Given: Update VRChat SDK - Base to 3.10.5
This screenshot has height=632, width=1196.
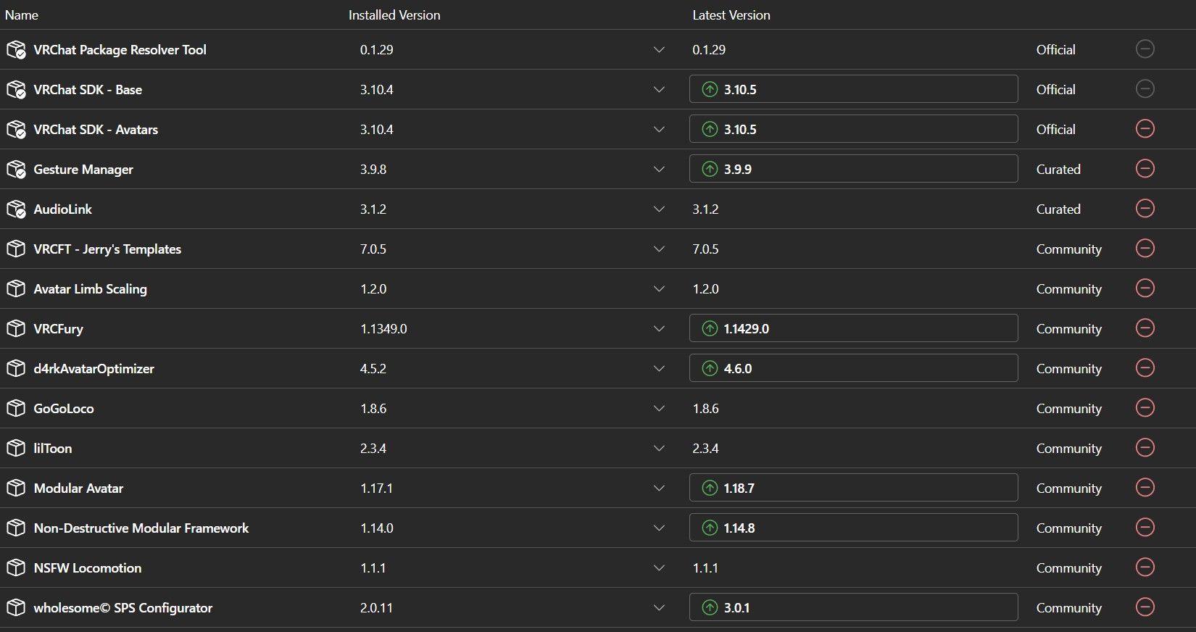Looking at the screenshot, I should pyautogui.click(x=853, y=89).
